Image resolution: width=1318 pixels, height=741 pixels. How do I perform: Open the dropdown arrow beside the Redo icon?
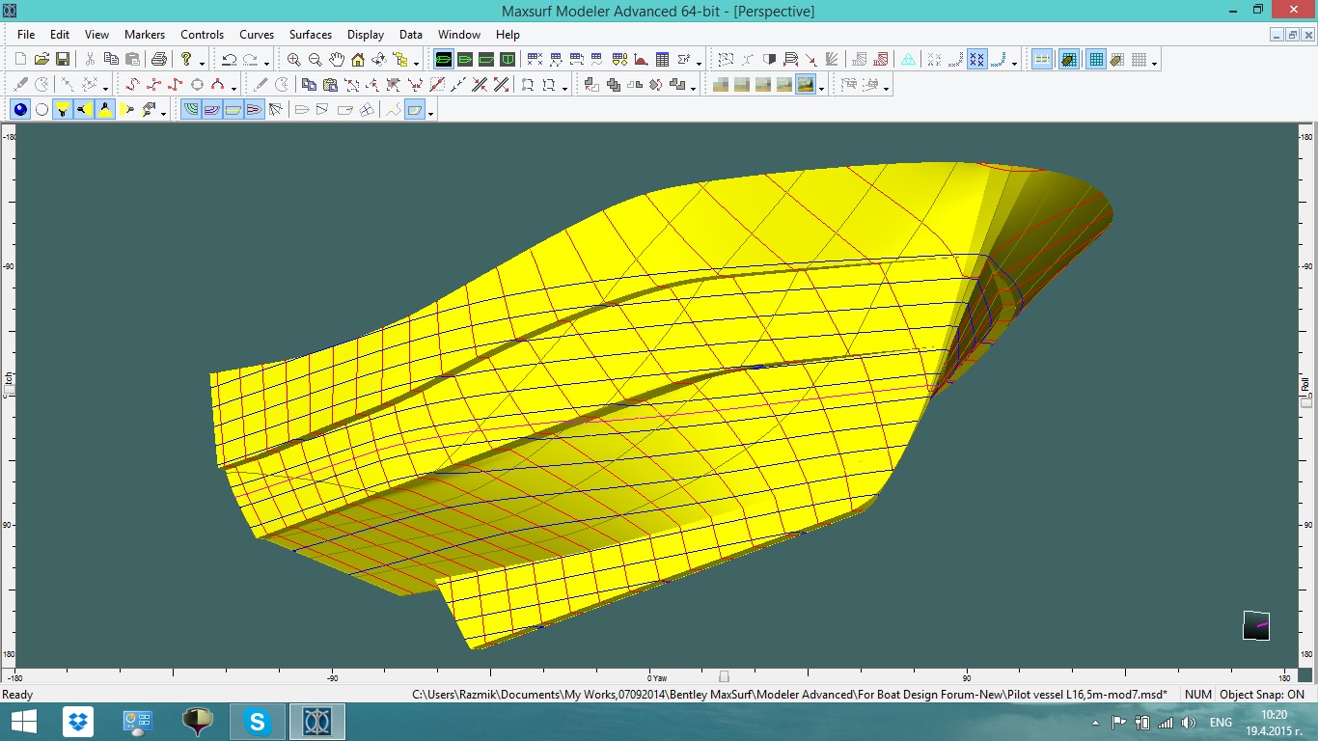click(265, 61)
